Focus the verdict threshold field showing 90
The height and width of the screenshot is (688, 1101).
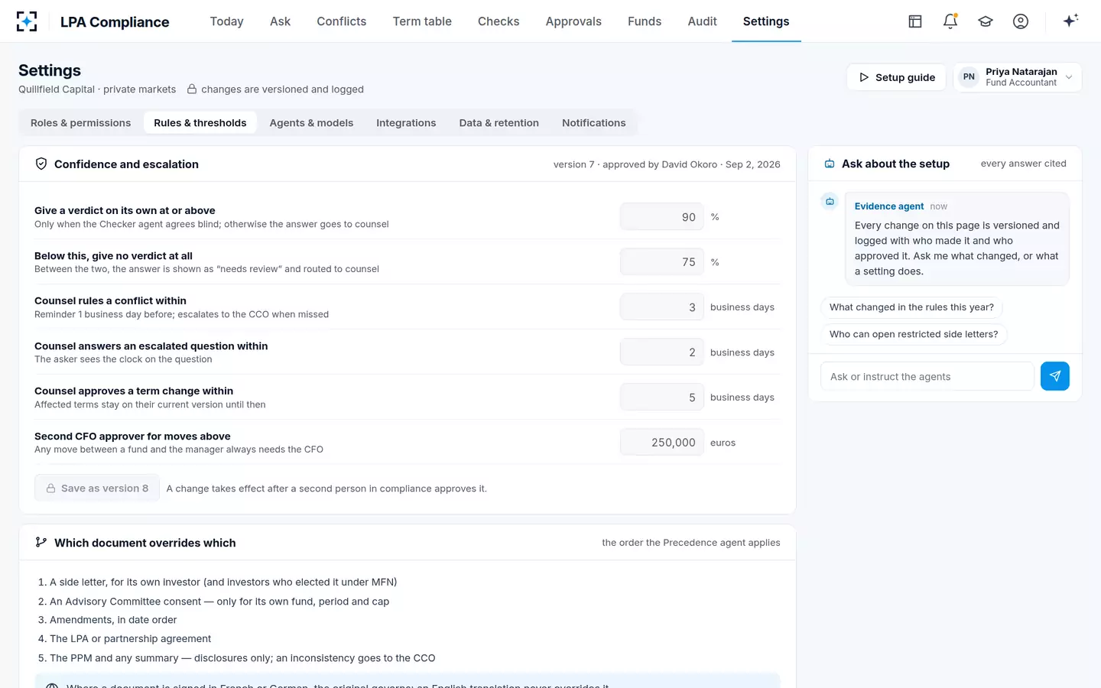(x=661, y=217)
